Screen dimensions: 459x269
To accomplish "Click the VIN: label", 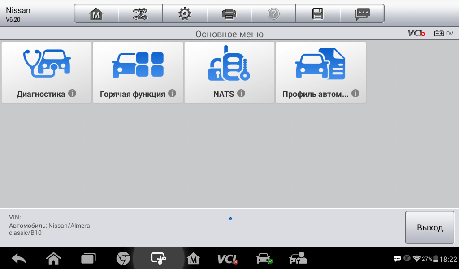I will pyautogui.click(x=15, y=217).
